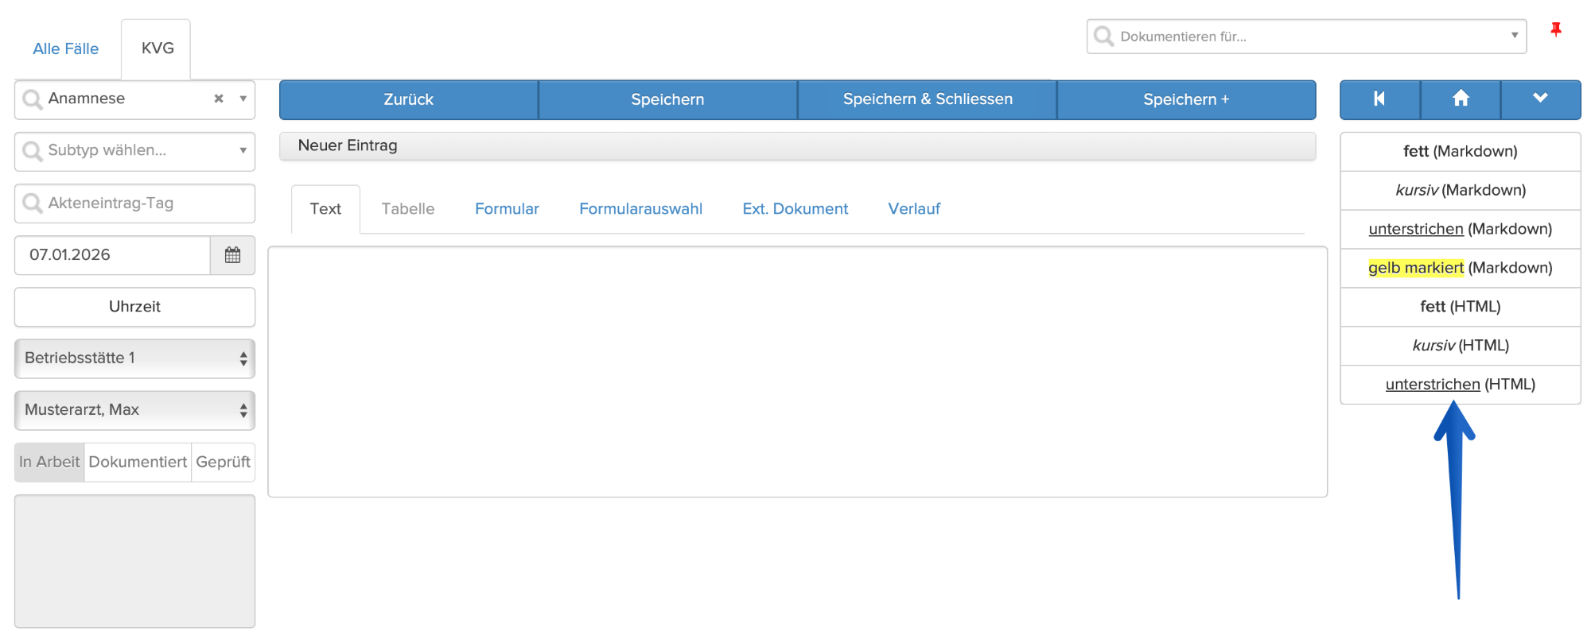
Task: Set status to Dokumentiert
Action: tap(138, 462)
